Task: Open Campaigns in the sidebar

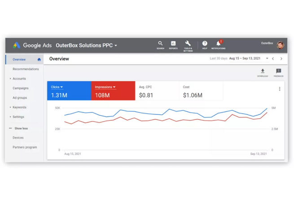Action: [x=21, y=88]
